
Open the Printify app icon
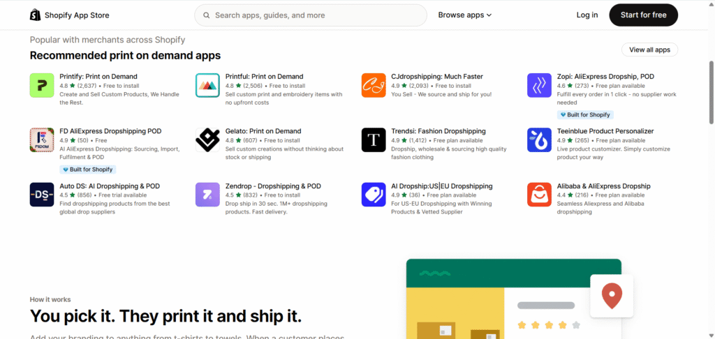pos(42,85)
